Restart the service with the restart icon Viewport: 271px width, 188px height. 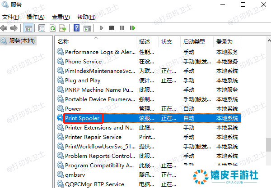pyautogui.click(x=132, y=28)
